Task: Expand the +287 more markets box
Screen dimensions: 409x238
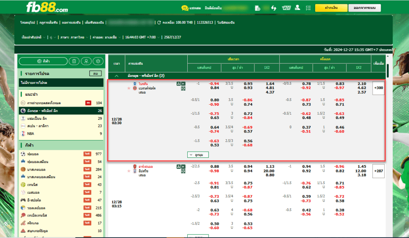Action: tap(378, 171)
